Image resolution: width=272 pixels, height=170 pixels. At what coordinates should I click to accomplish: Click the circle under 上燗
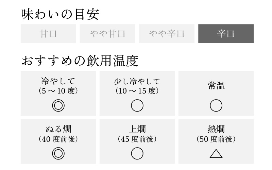pos(137,153)
